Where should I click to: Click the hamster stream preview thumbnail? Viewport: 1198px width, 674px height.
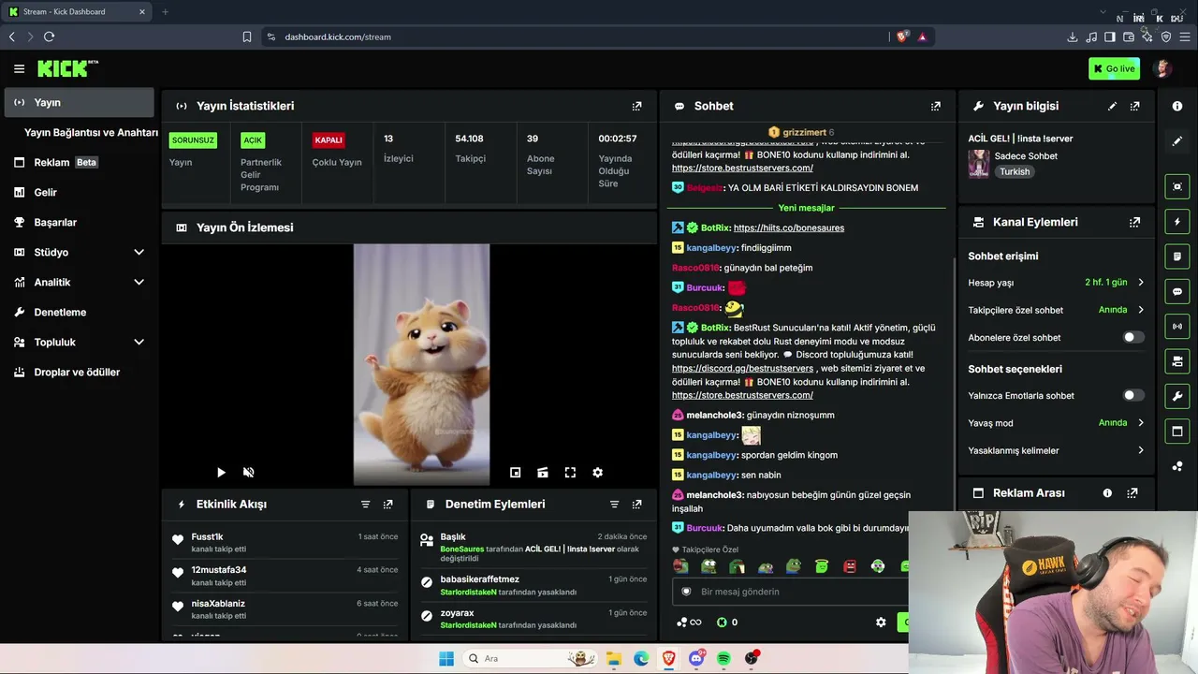tap(421, 364)
